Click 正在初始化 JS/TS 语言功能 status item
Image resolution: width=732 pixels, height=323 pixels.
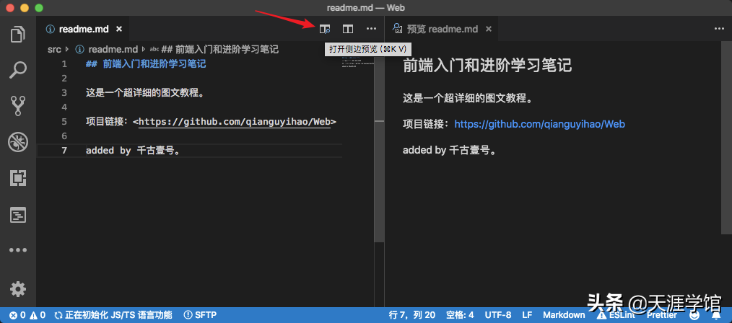113,315
